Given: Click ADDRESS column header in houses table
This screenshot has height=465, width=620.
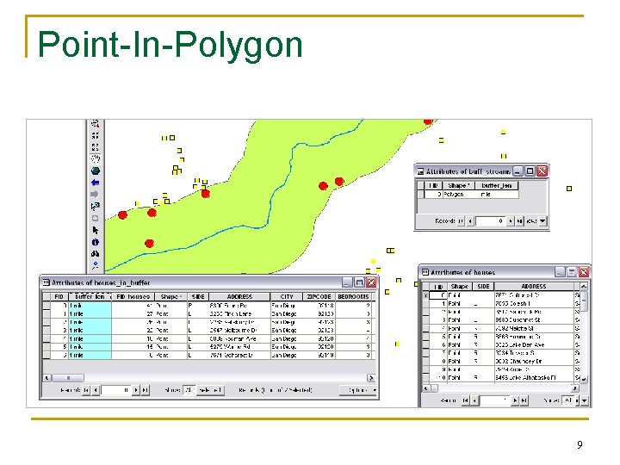Looking at the screenshot, I should 534,286.
